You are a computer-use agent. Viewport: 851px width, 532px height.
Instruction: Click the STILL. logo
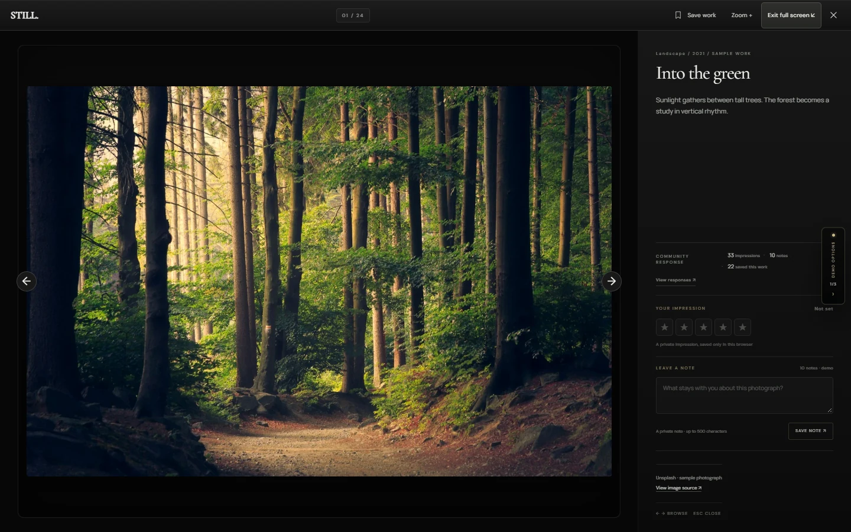click(24, 15)
